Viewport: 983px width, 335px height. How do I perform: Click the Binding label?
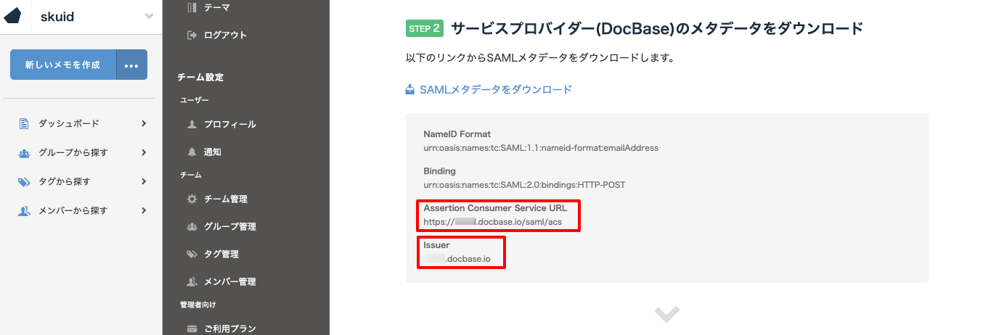click(439, 171)
